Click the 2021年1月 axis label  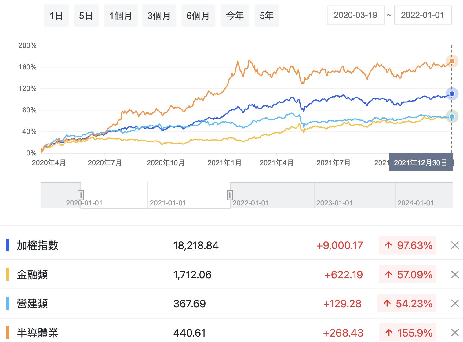pos(224,163)
